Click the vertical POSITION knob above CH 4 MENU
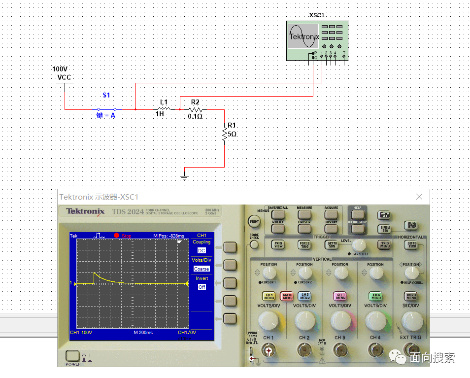The image size is (470, 378). pyautogui.click(x=376, y=273)
